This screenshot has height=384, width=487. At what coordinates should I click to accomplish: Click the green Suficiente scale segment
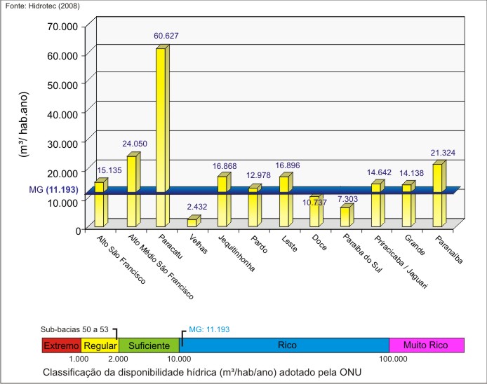(149, 345)
